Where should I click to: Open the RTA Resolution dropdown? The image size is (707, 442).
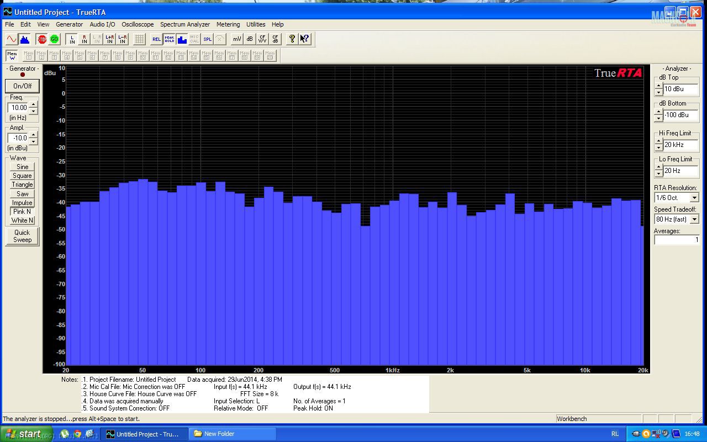(x=694, y=198)
